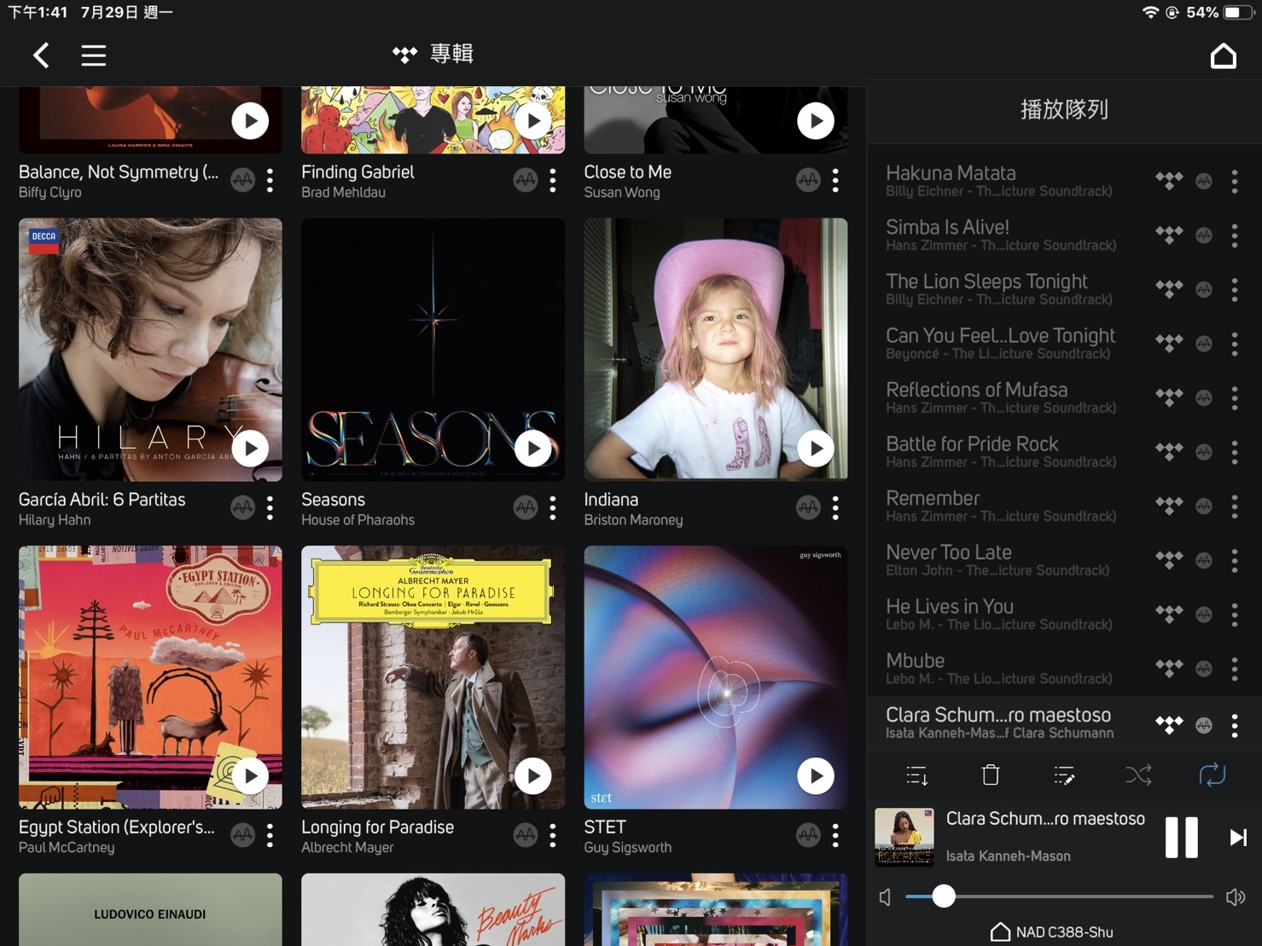Open the artist House of Pharaohs link

coord(358,520)
